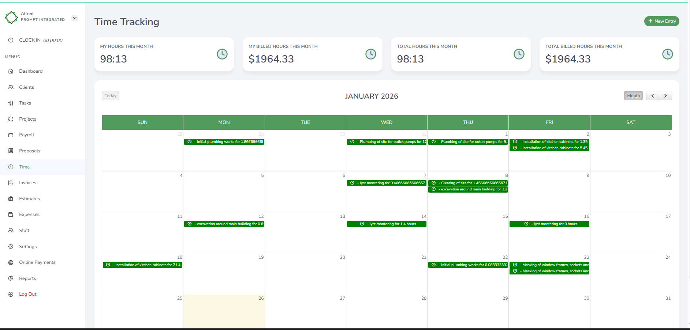This screenshot has width=690, height=330.
Task: Advance calendar to next month
Action: (665, 96)
